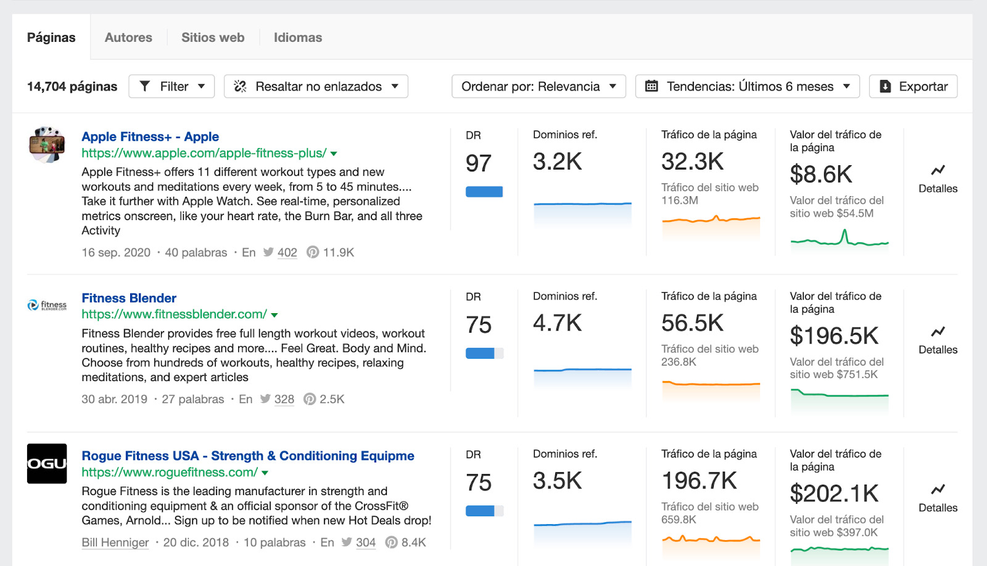The image size is (987, 566).
Task: Click the Apple Fitness+ page thumbnail
Action: coord(47,145)
